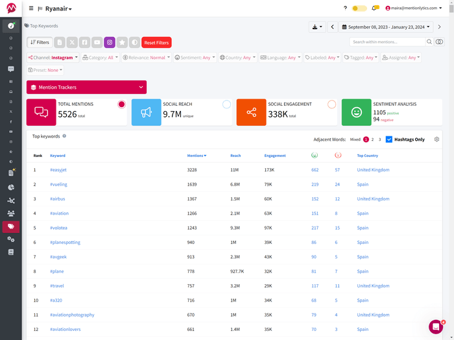Viewport: 454px width, 340px height.
Task: Open Category: All dropdown
Action: 100,57
